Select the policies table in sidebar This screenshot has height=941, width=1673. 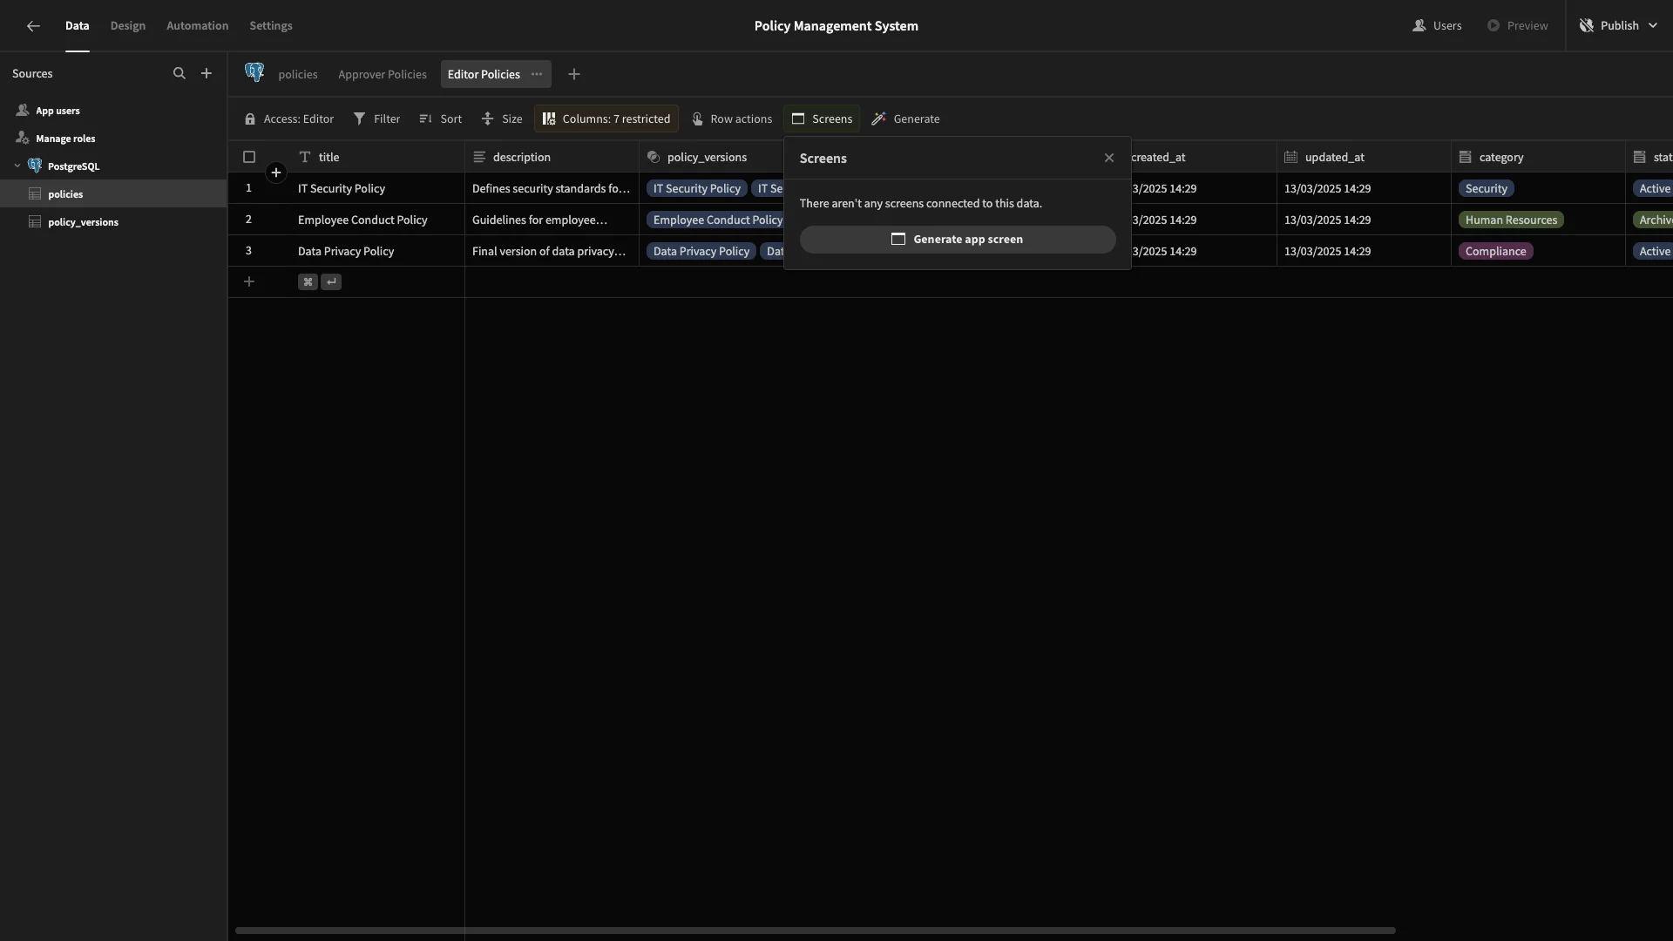point(113,194)
